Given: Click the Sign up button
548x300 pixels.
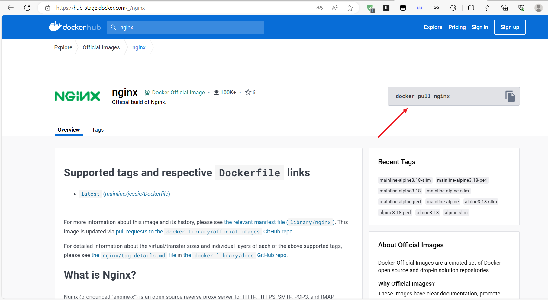Looking at the screenshot, I should [x=510, y=27].
